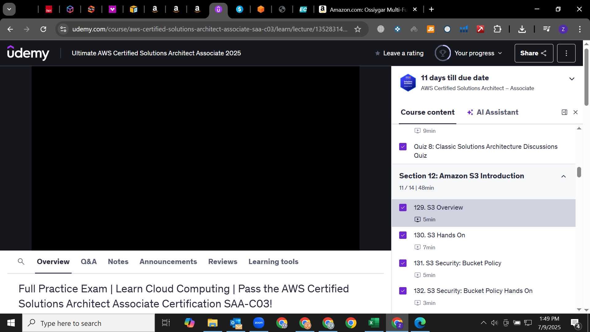The width and height of the screenshot is (590, 332).
Task: Select the Notes tab
Action: pos(118,262)
